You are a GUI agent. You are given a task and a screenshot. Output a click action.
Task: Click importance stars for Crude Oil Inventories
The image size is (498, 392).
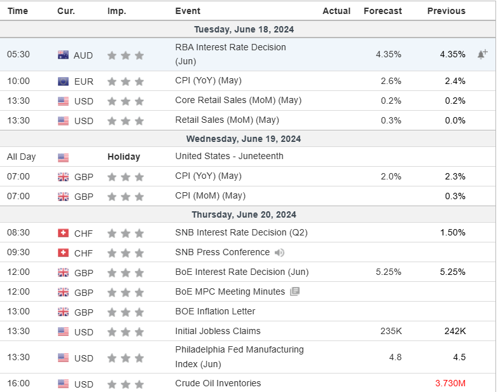click(125, 384)
